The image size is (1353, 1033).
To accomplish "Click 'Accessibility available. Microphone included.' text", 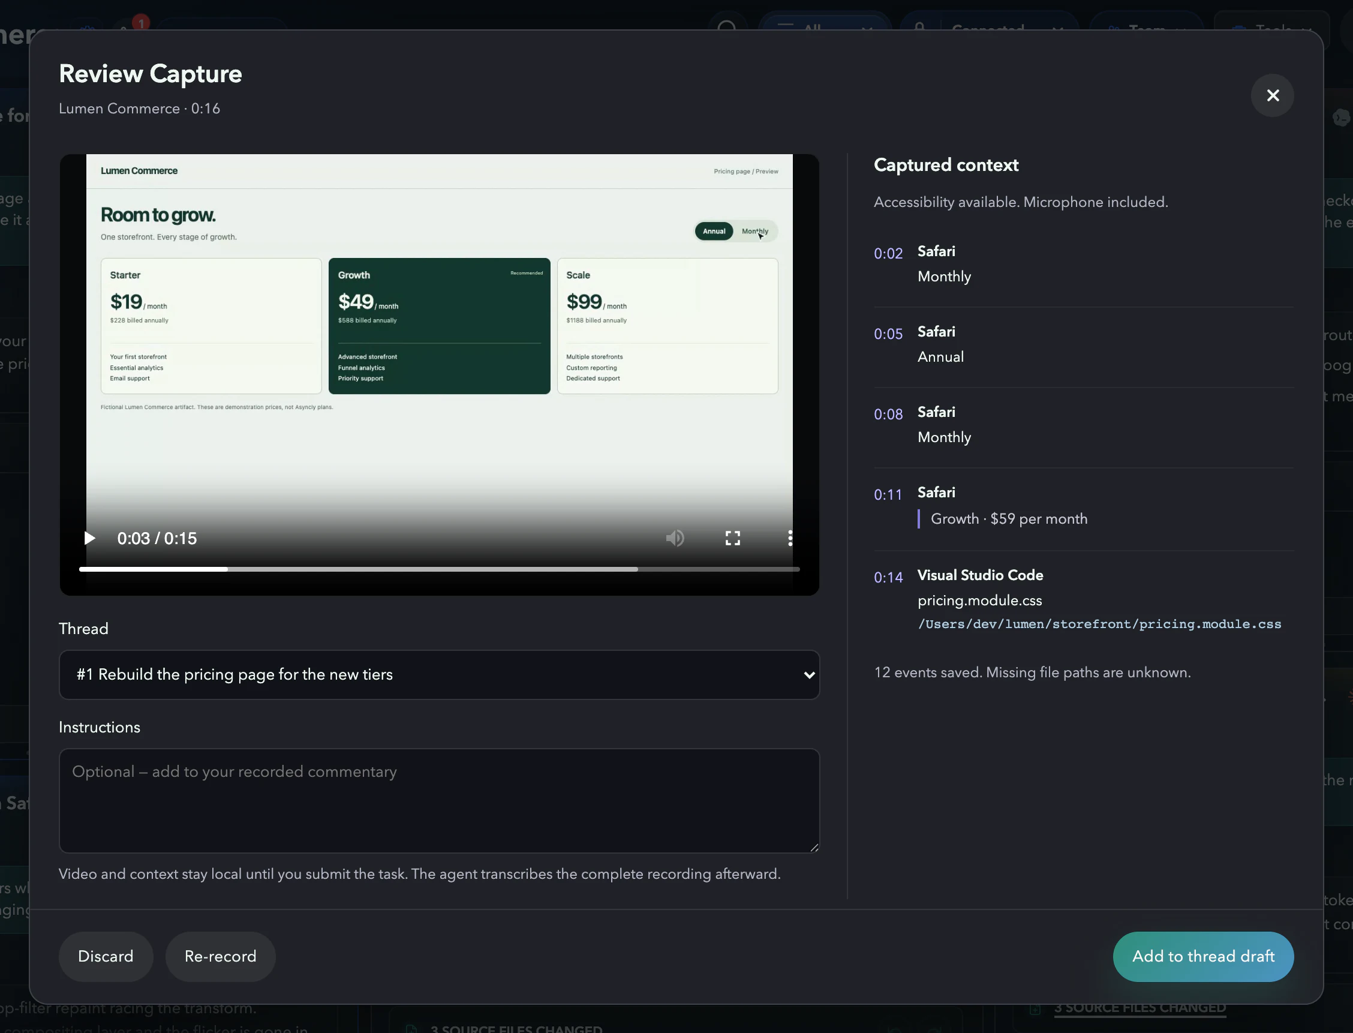I will (x=1020, y=202).
